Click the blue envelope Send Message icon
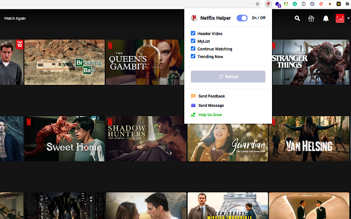Viewport: 351px width, 219px height. pyautogui.click(x=193, y=105)
